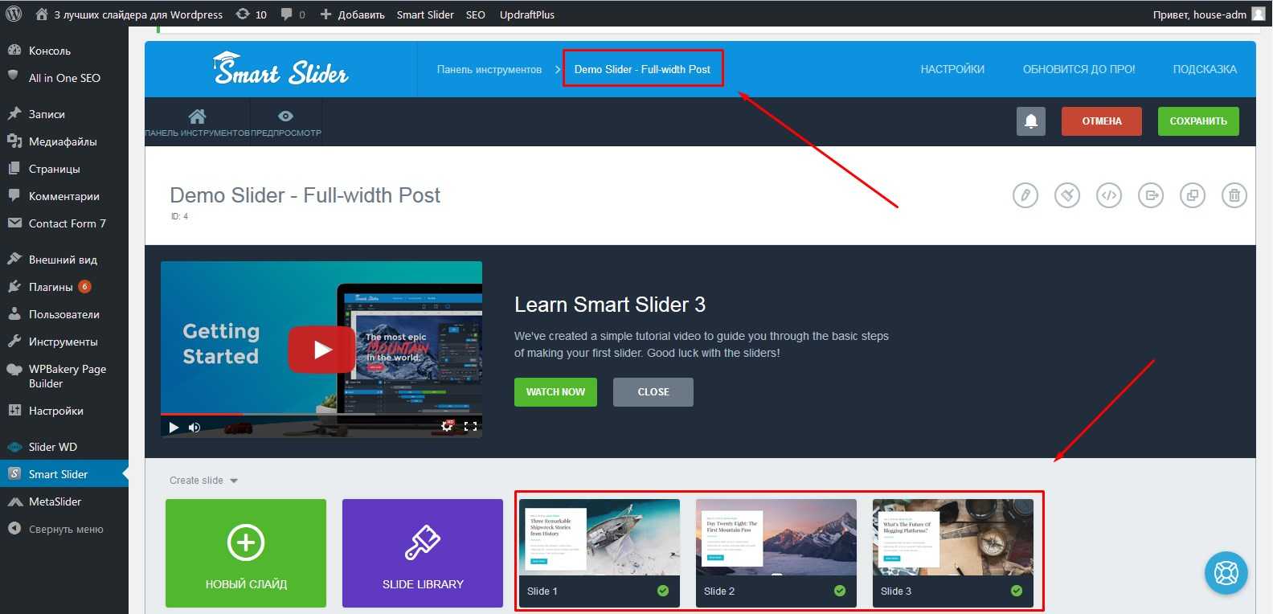The width and height of the screenshot is (1273, 614).
Task: Toggle the published checkmark on Slide 1
Action: (x=663, y=591)
